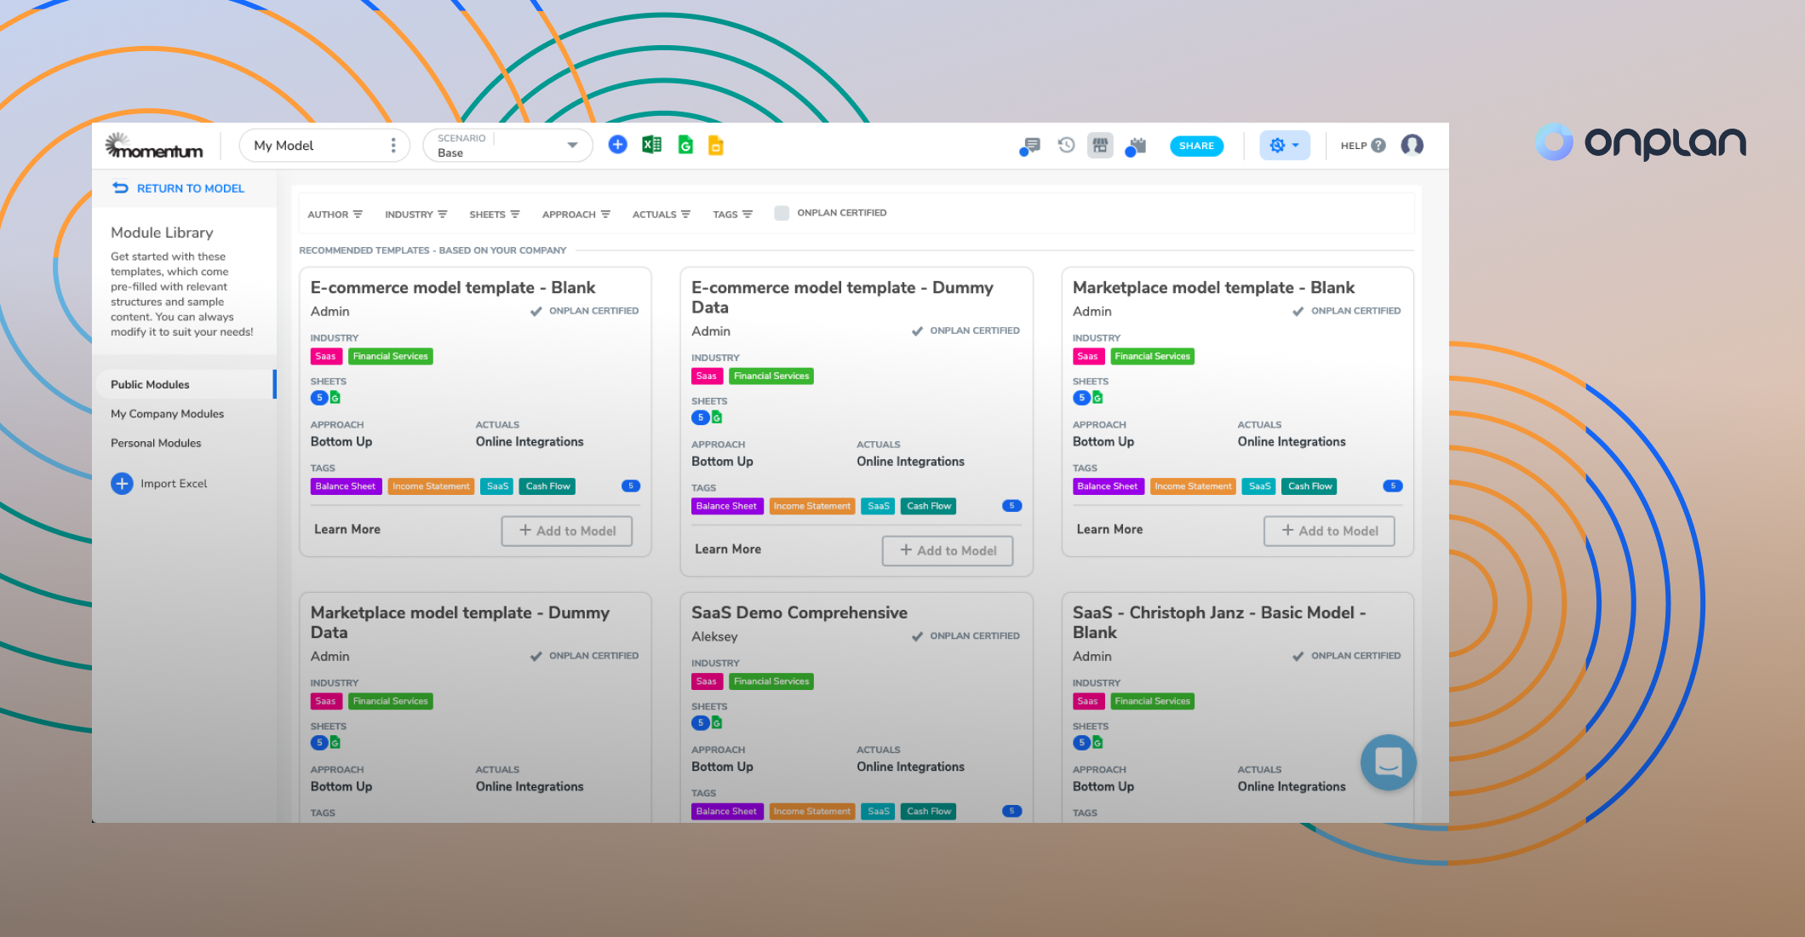Open the calendar snapshots icon
Screen dimensions: 1805x937
tap(1135, 145)
